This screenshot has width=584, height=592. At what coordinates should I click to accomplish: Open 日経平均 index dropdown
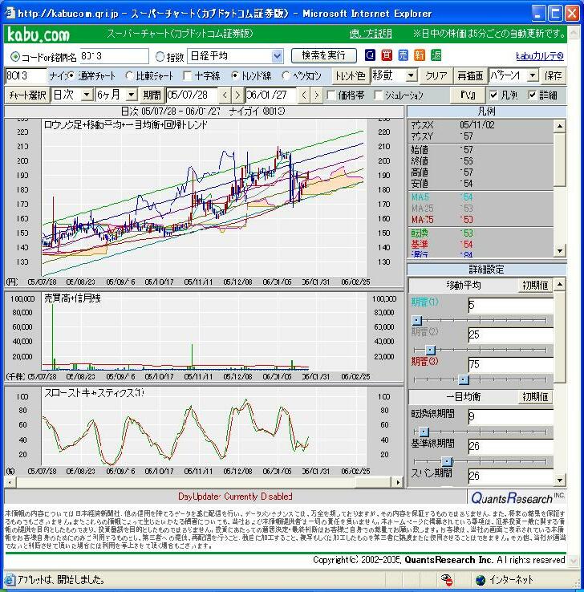point(277,56)
